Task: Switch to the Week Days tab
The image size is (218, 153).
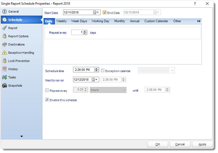Action: 79,21
